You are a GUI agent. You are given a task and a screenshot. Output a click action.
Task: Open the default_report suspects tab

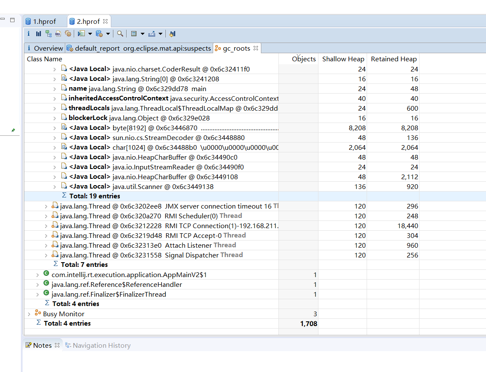click(139, 48)
